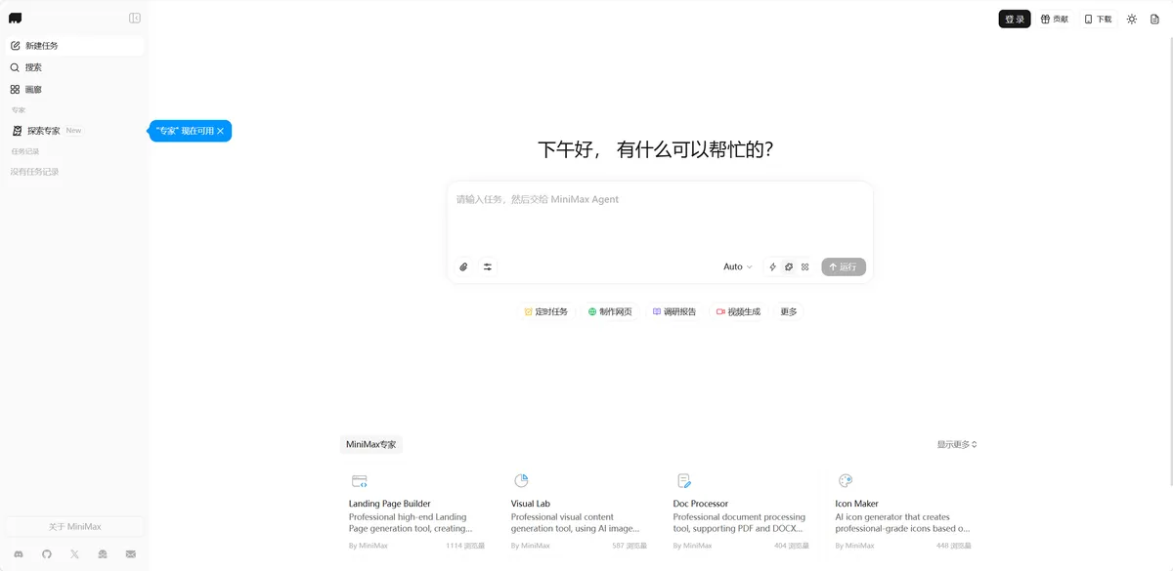
Task: Expand the 更多 task options
Action: (789, 312)
